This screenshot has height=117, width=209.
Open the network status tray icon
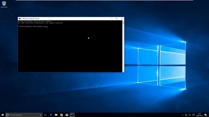coord(186,115)
